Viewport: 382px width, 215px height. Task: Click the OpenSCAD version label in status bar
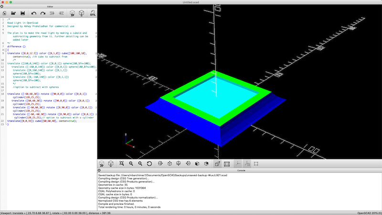[x=369, y=213]
